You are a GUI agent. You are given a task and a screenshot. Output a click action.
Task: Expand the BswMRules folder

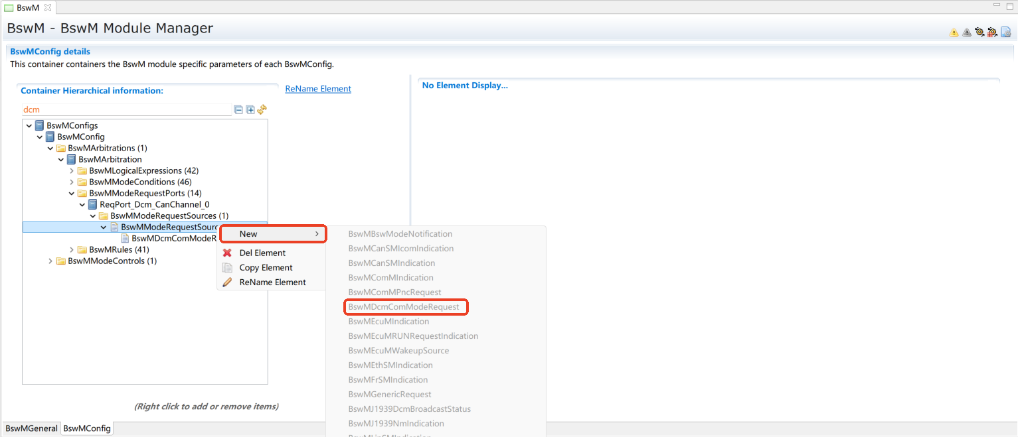click(72, 249)
